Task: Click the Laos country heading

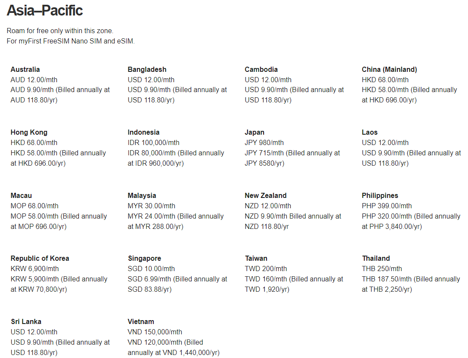Action: [x=369, y=132]
